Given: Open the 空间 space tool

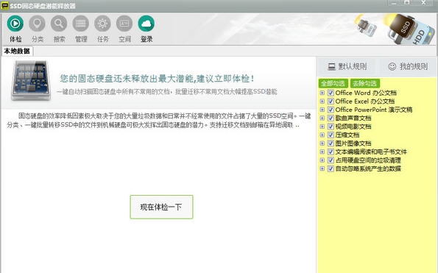Looking at the screenshot, I should (124, 24).
